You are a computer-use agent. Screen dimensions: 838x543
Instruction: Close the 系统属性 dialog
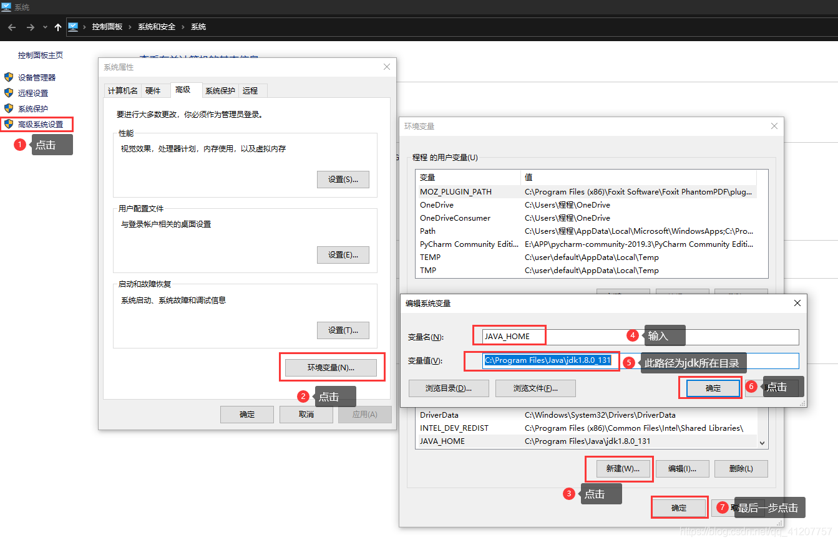pyautogui.click(x=387, y=67)
